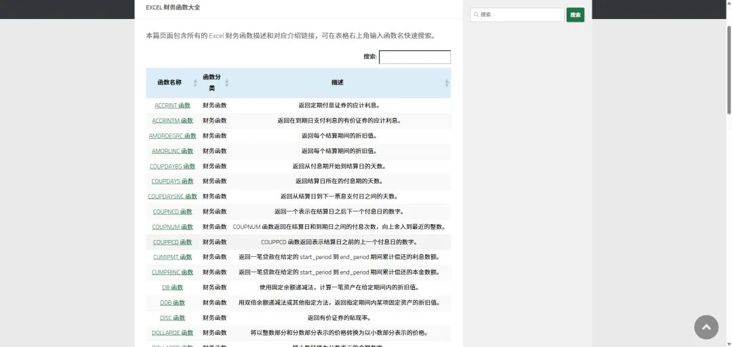Select description 返回在到期日支付利息的有价证券的应计利息。

339,121
